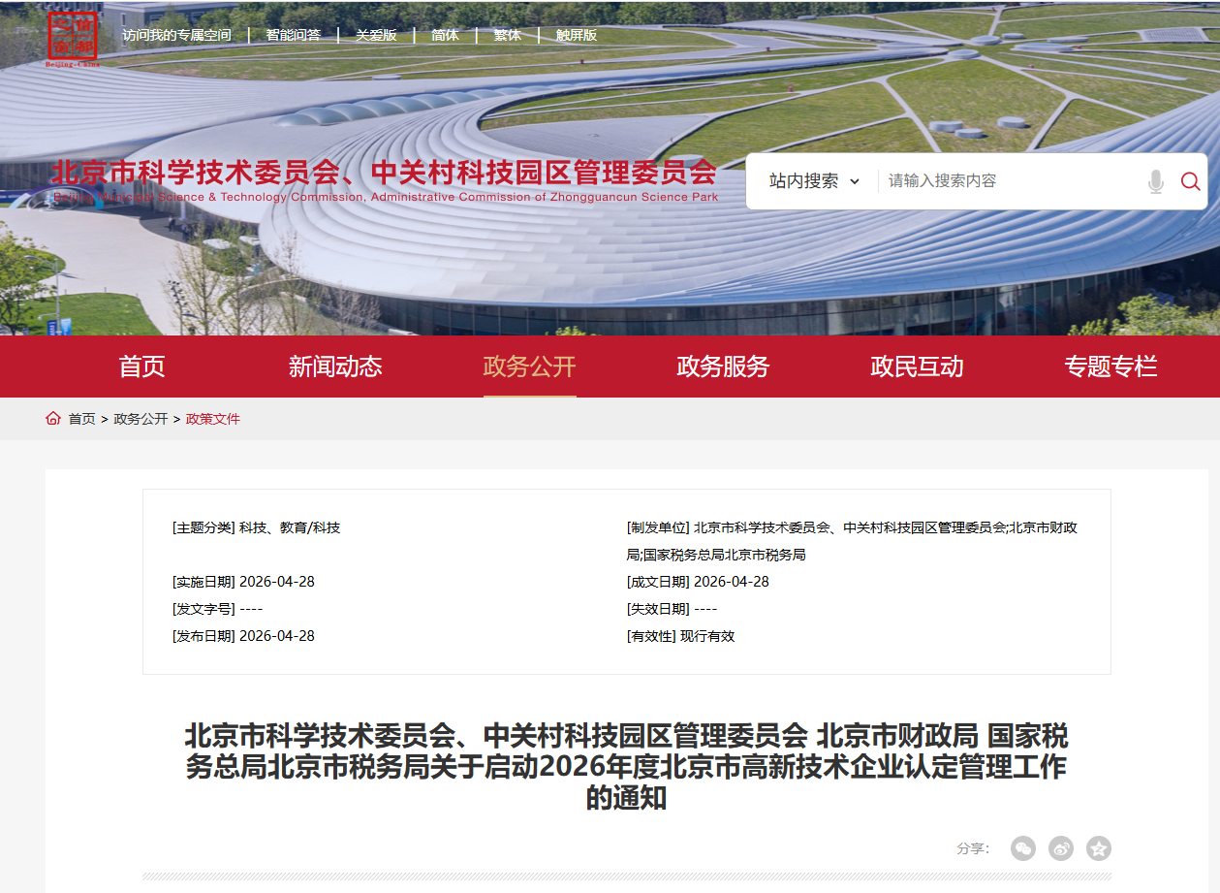Click the red magnifier search icon
Screen dimensions: 1220x893
(1190, 181)
